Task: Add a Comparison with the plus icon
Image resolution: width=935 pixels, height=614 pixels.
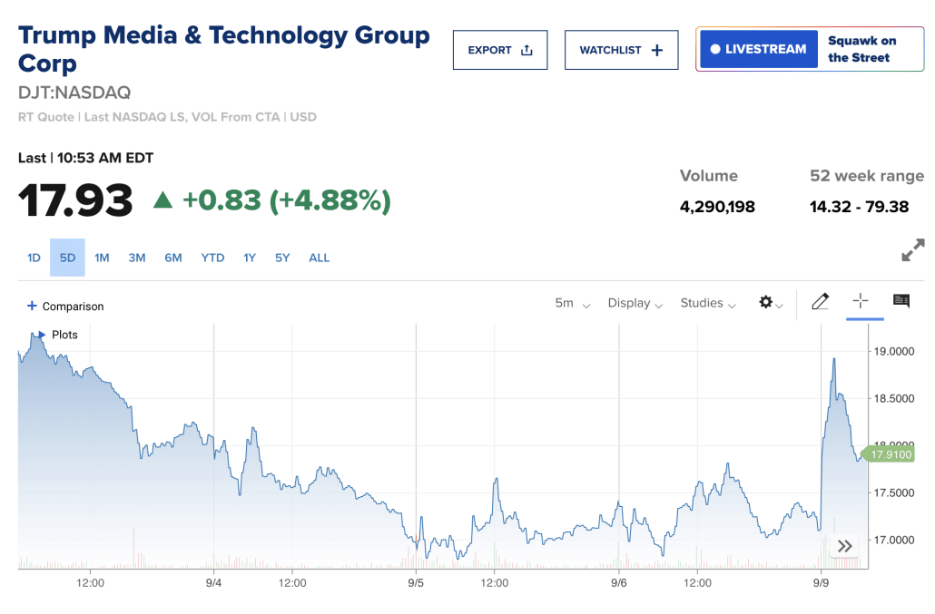Action: pyautogui.click(x=32, y=307)
